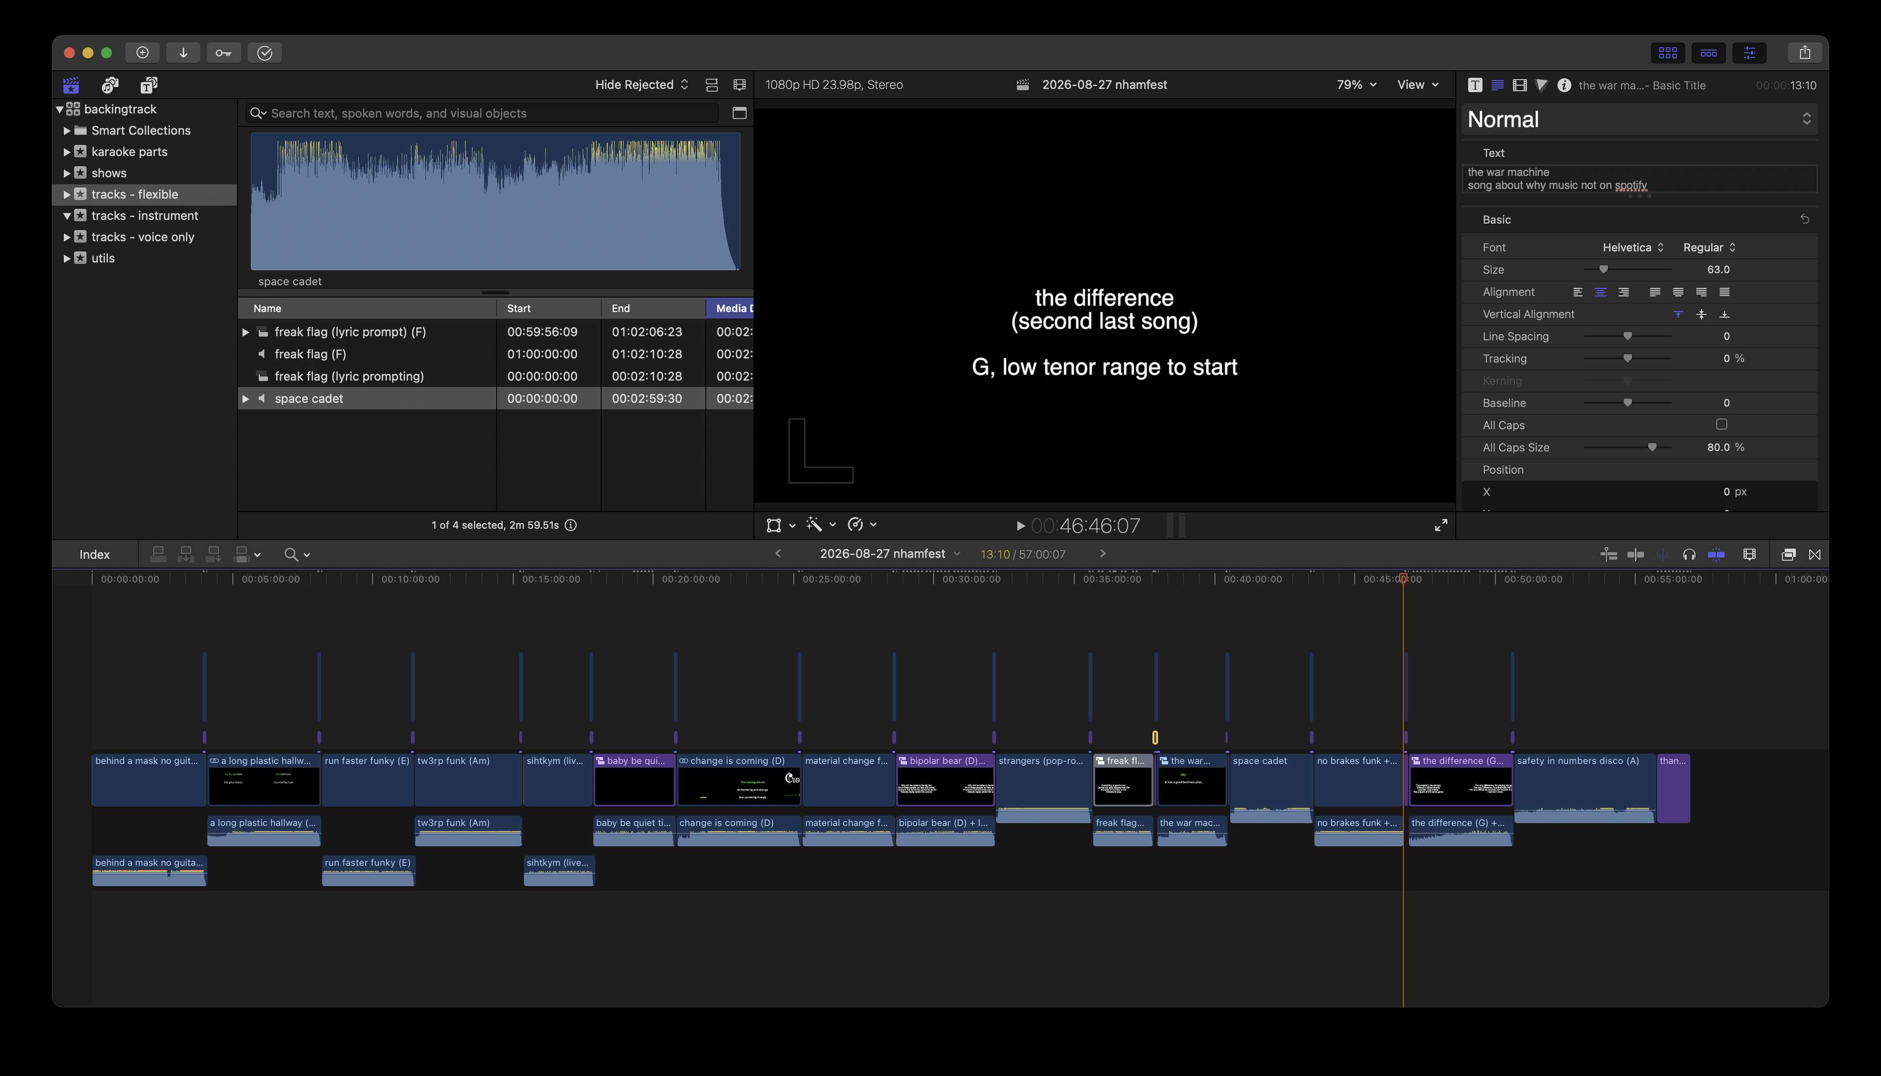
Task: Expand Smart Collections folder
Action: pyautogui.click(x=67, y=131)
